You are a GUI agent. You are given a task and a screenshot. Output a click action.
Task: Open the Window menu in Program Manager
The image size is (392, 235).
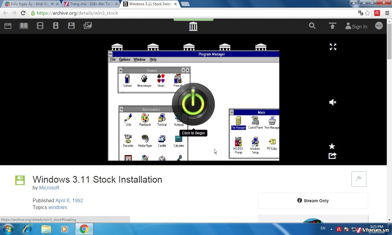pyautogui.click(x=139, y=59)
